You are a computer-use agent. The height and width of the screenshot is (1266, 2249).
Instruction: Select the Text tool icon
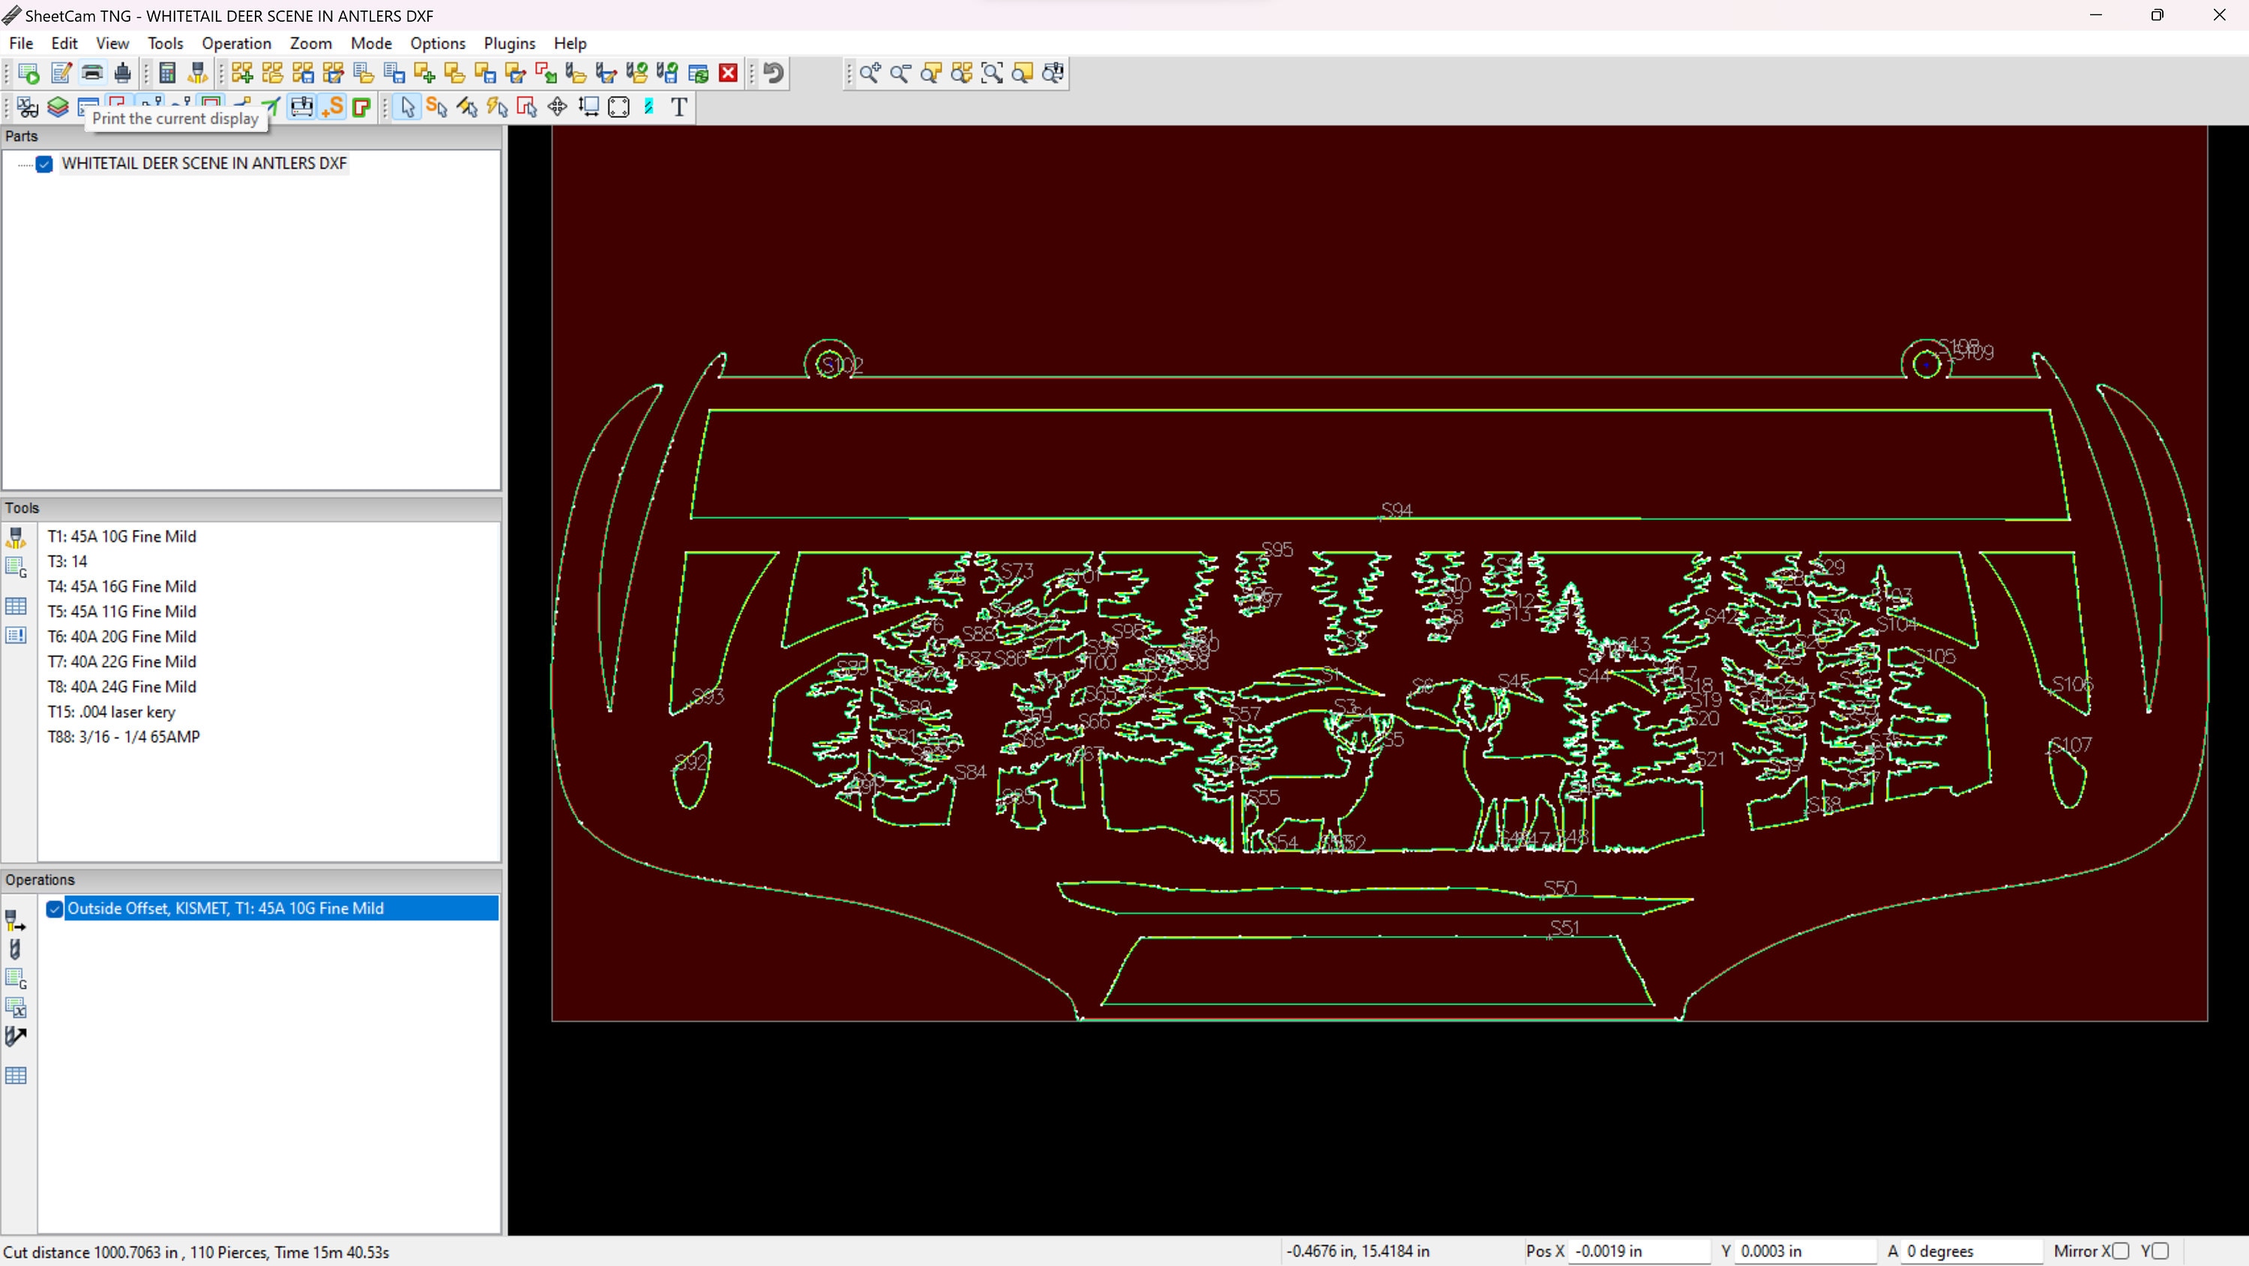[679, 106]
